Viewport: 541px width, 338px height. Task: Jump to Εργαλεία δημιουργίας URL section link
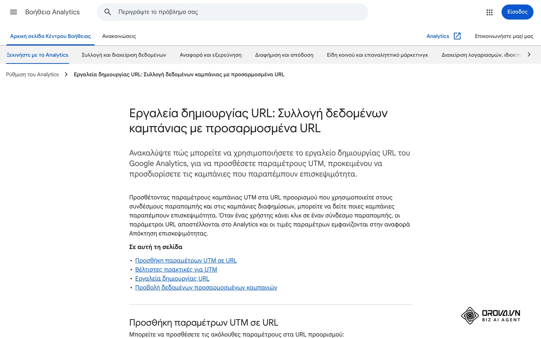[x=172, y=279]
